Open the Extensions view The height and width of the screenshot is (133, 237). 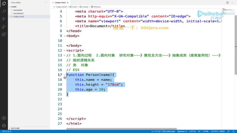(x=4, y=35)
